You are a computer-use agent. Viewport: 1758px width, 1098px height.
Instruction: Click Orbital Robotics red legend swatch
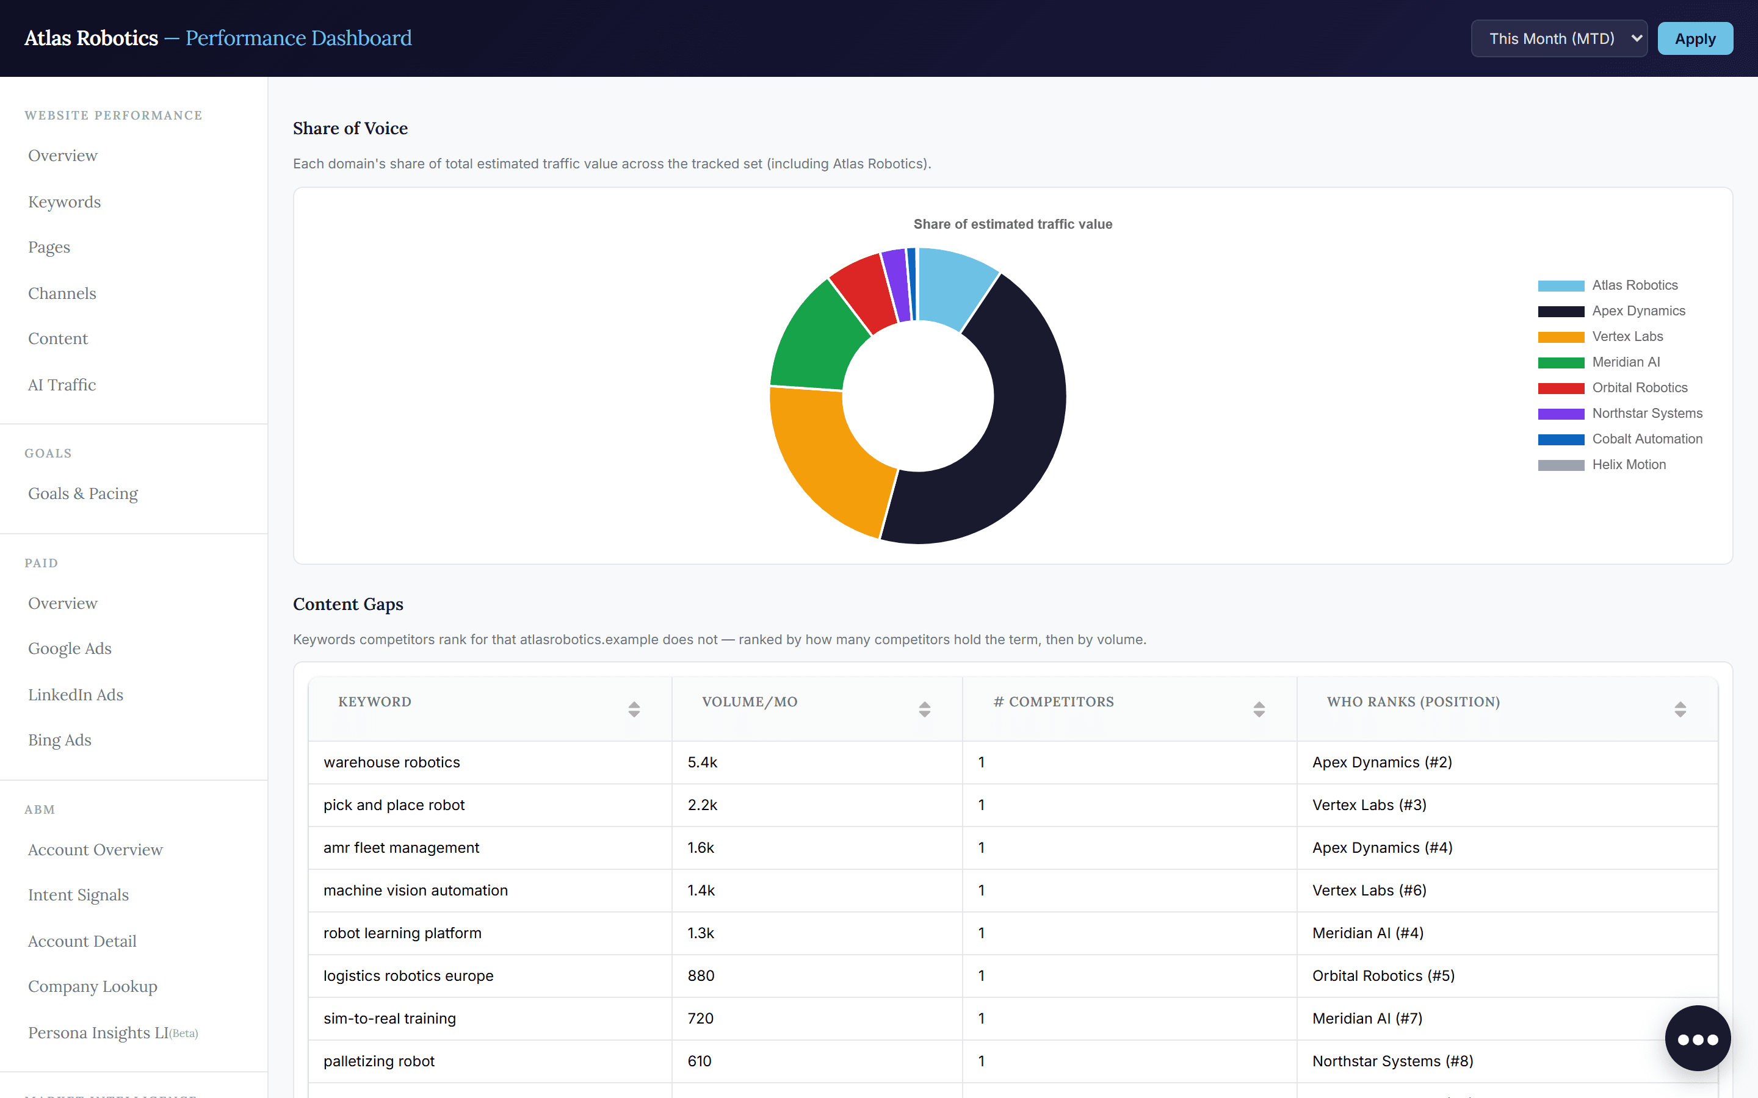[x=1560, y=388]
